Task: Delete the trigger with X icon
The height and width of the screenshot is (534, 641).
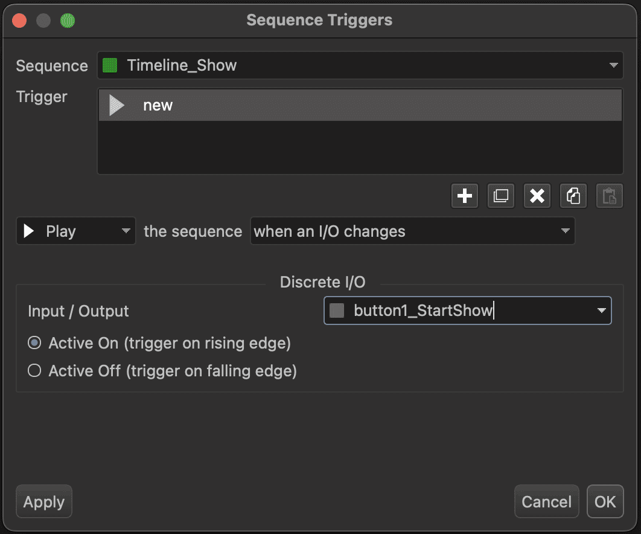Action: pyautogui.click(x=537, y=196)
